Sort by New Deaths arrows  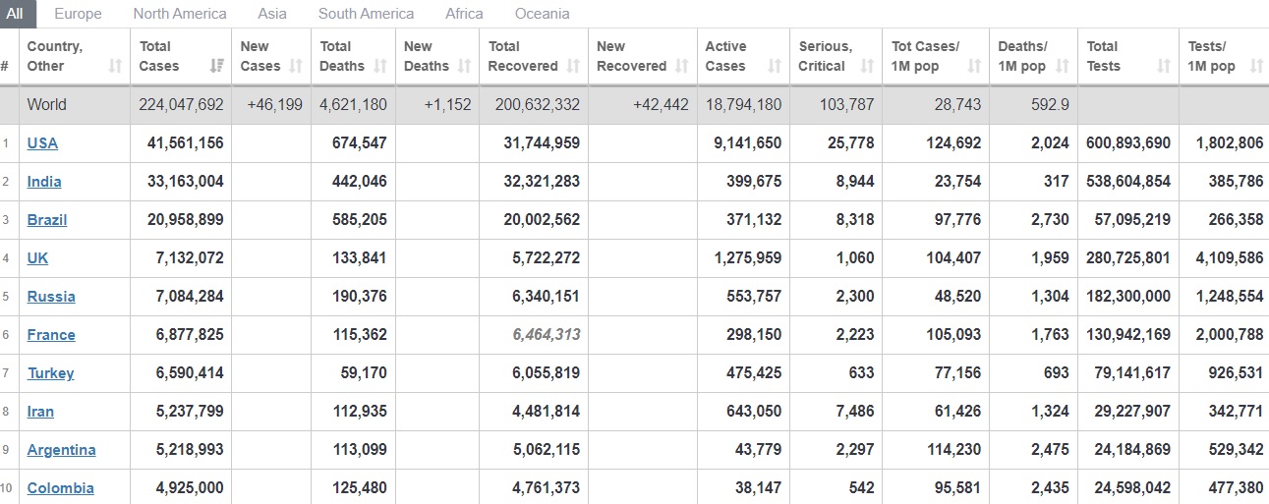tap(465, 66)
